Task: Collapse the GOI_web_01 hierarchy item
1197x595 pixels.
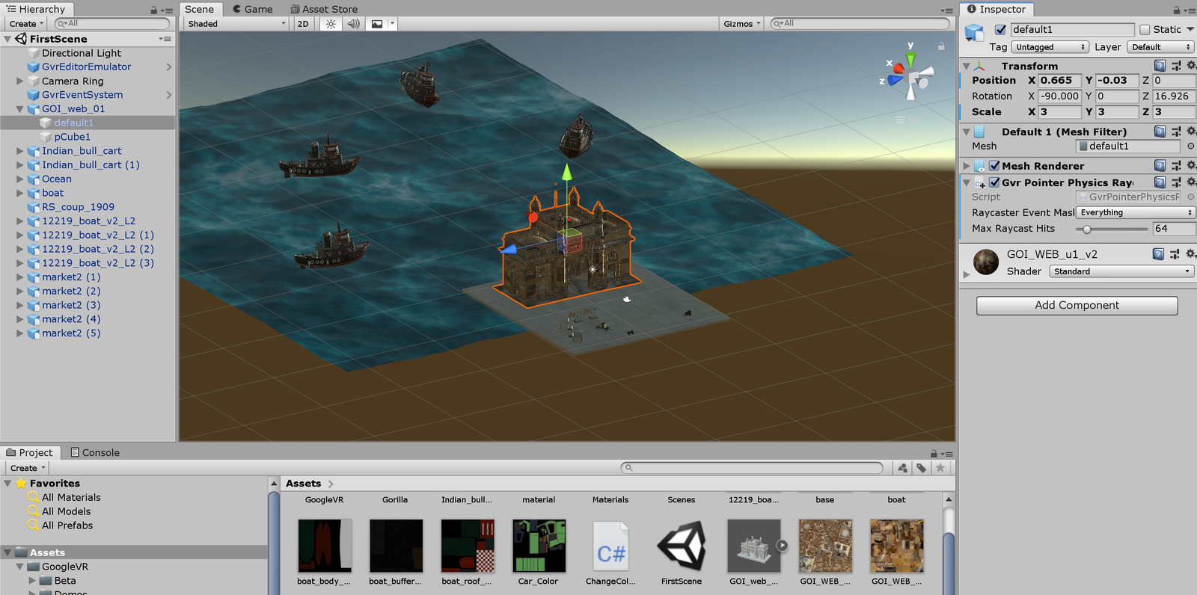Action: pos(20,109)
